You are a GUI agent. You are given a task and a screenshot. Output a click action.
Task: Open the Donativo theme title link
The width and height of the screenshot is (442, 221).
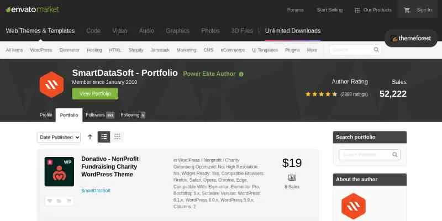pyautogui.click(x=109, y=166)
